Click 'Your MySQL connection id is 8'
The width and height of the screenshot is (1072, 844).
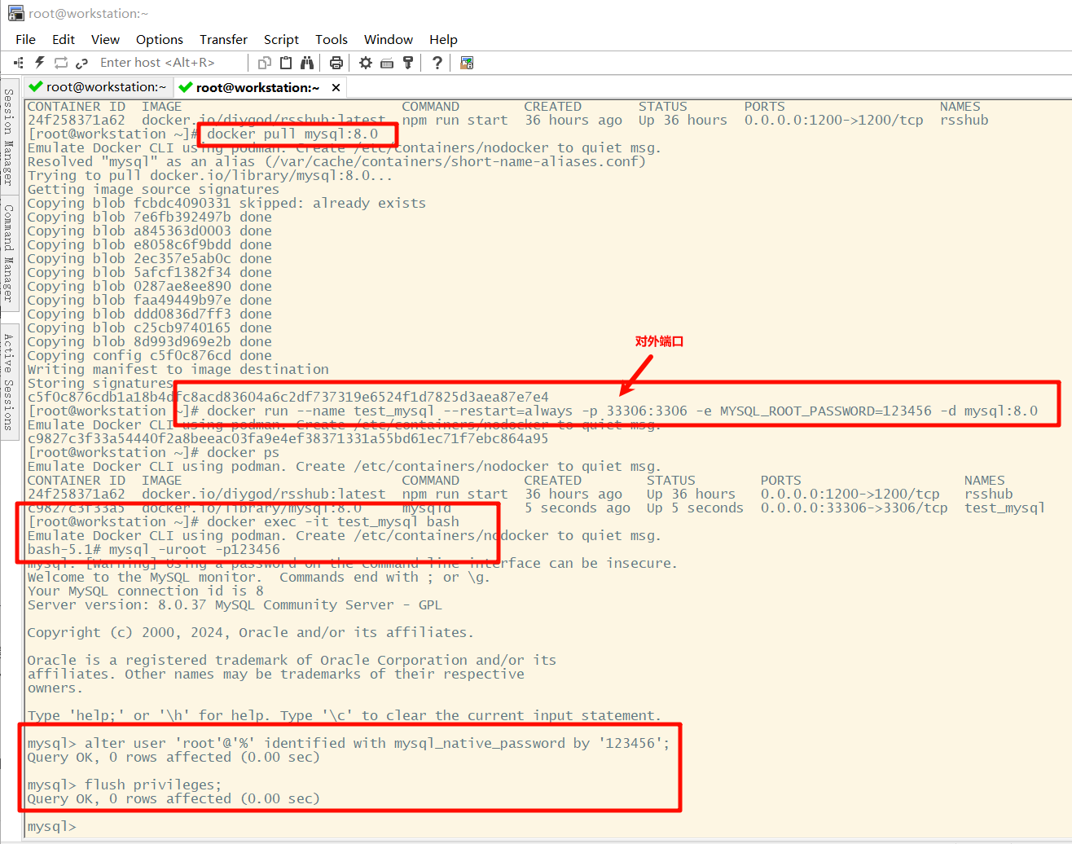pos(146,591)
